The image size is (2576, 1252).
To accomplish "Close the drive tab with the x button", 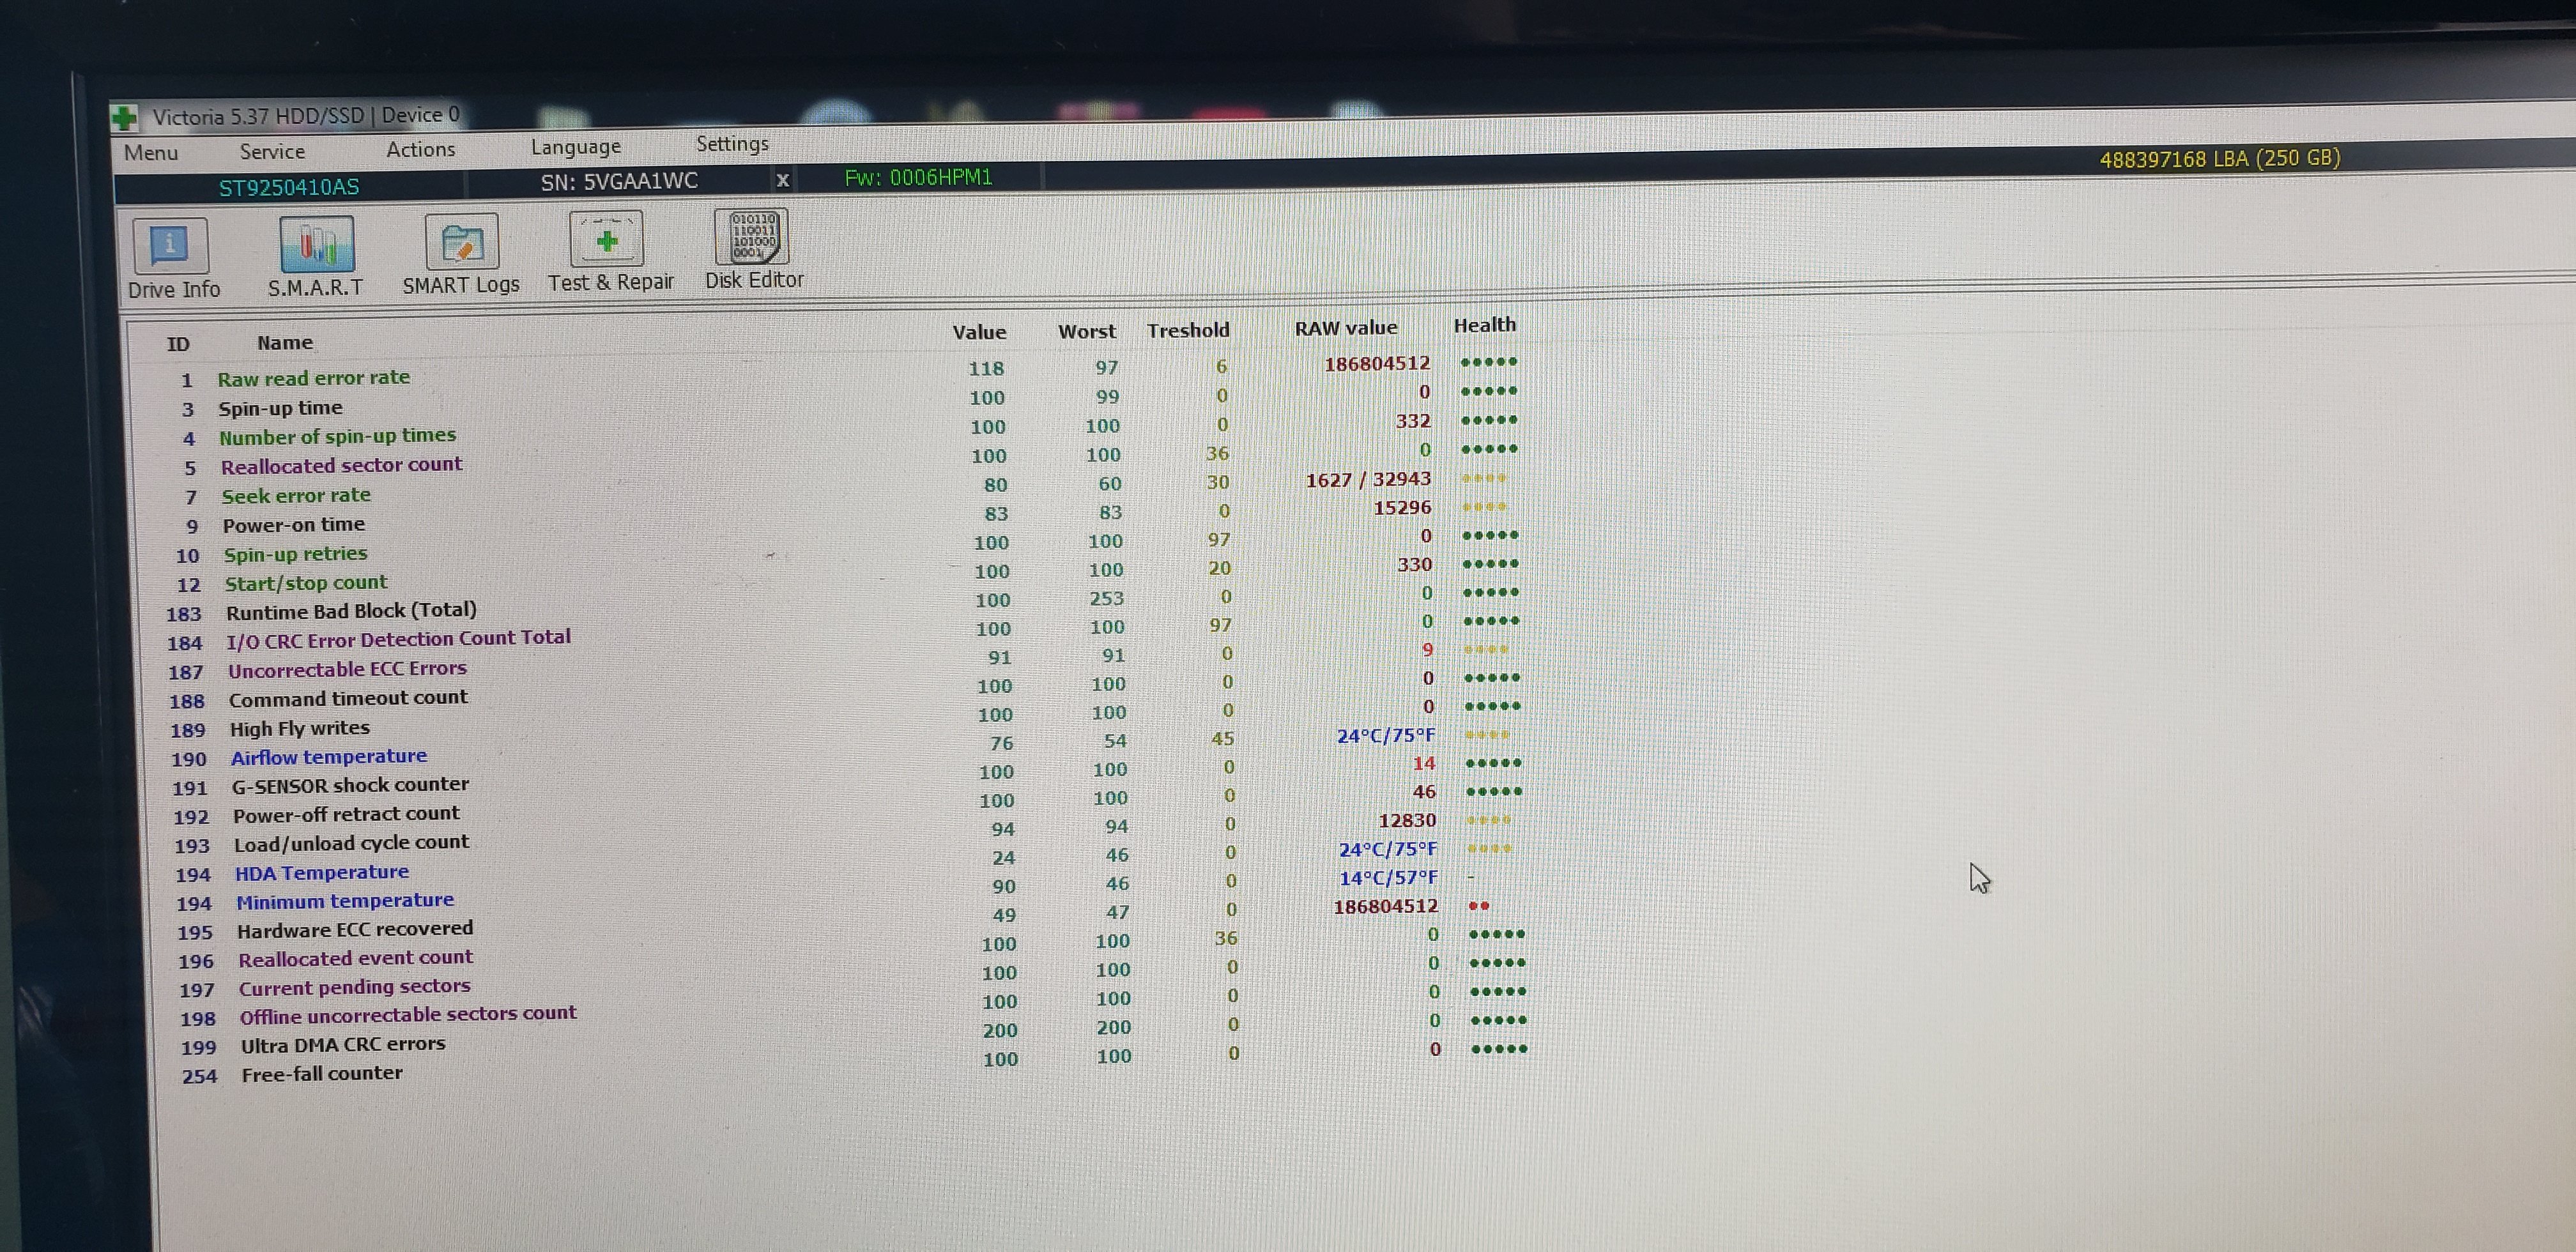I will click(783, 180).
